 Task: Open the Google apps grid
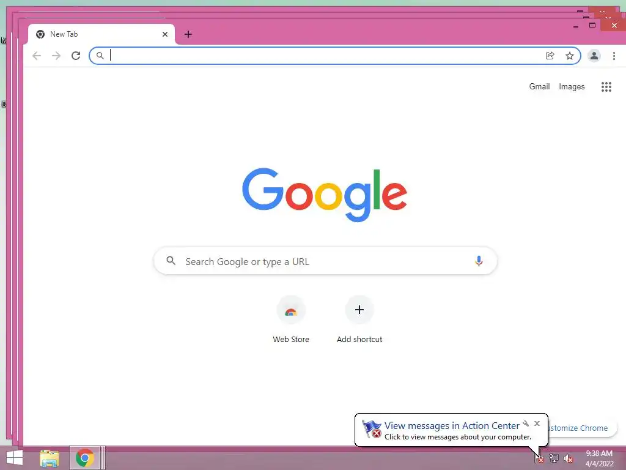pos(606,87)
